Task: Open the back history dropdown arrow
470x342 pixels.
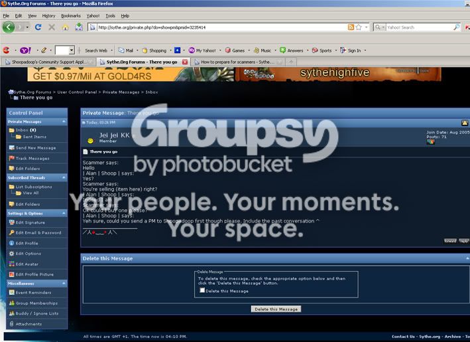Action: [x=28, y=27]
